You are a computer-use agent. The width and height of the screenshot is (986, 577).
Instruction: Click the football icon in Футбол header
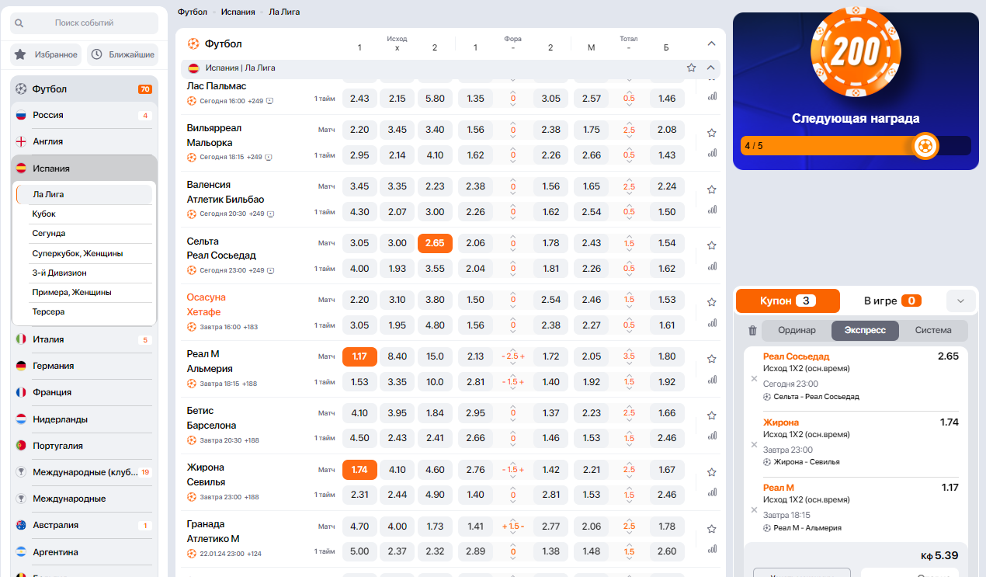pos(193,43)
